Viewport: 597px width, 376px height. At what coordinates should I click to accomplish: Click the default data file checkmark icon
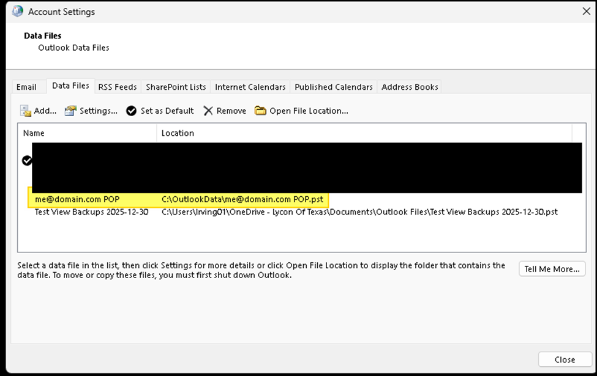pos(27,161)
